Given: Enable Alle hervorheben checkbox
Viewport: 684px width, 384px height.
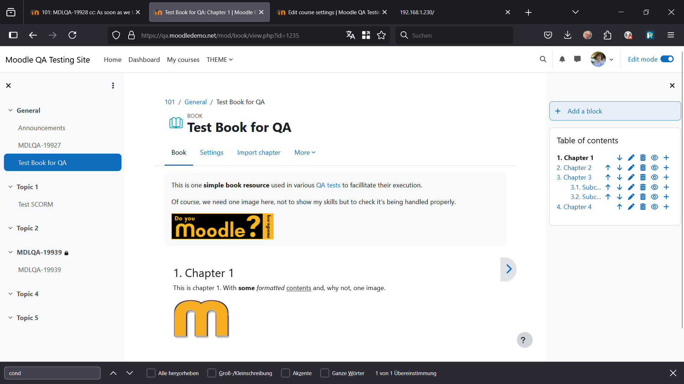Looking at the screenshot, I should tap(151, 373).
